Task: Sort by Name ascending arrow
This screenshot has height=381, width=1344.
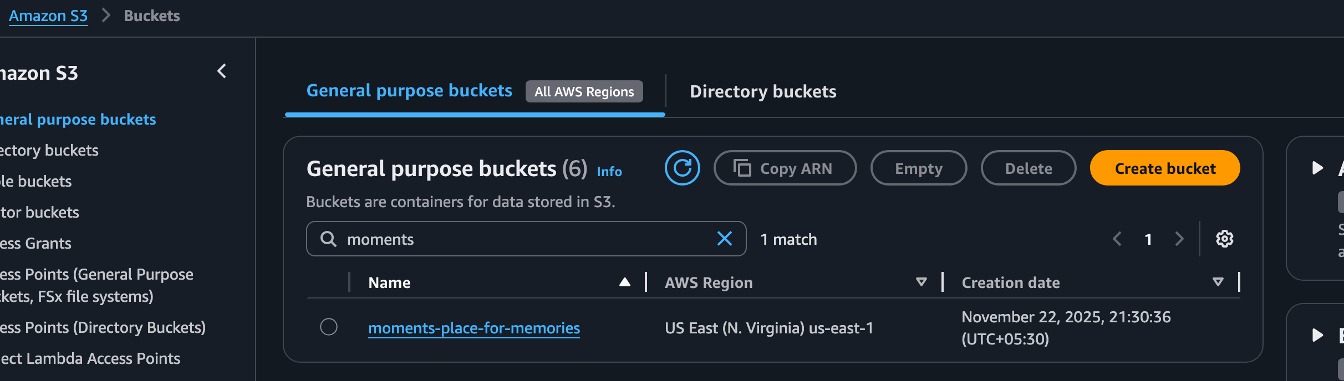Action: pos(625,282)
